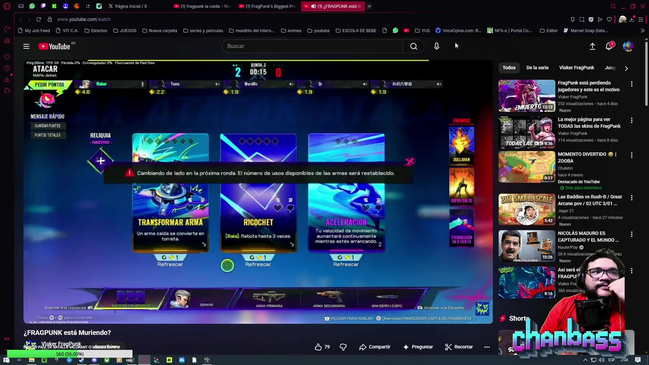Click '¿FRAGPUNK está Muriendo?' video title
This screenshot has width=649, height=365.
[x=67, y=333]
